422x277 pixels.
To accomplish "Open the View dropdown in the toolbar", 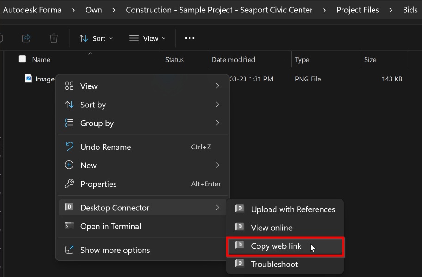I will click(147, 38).
